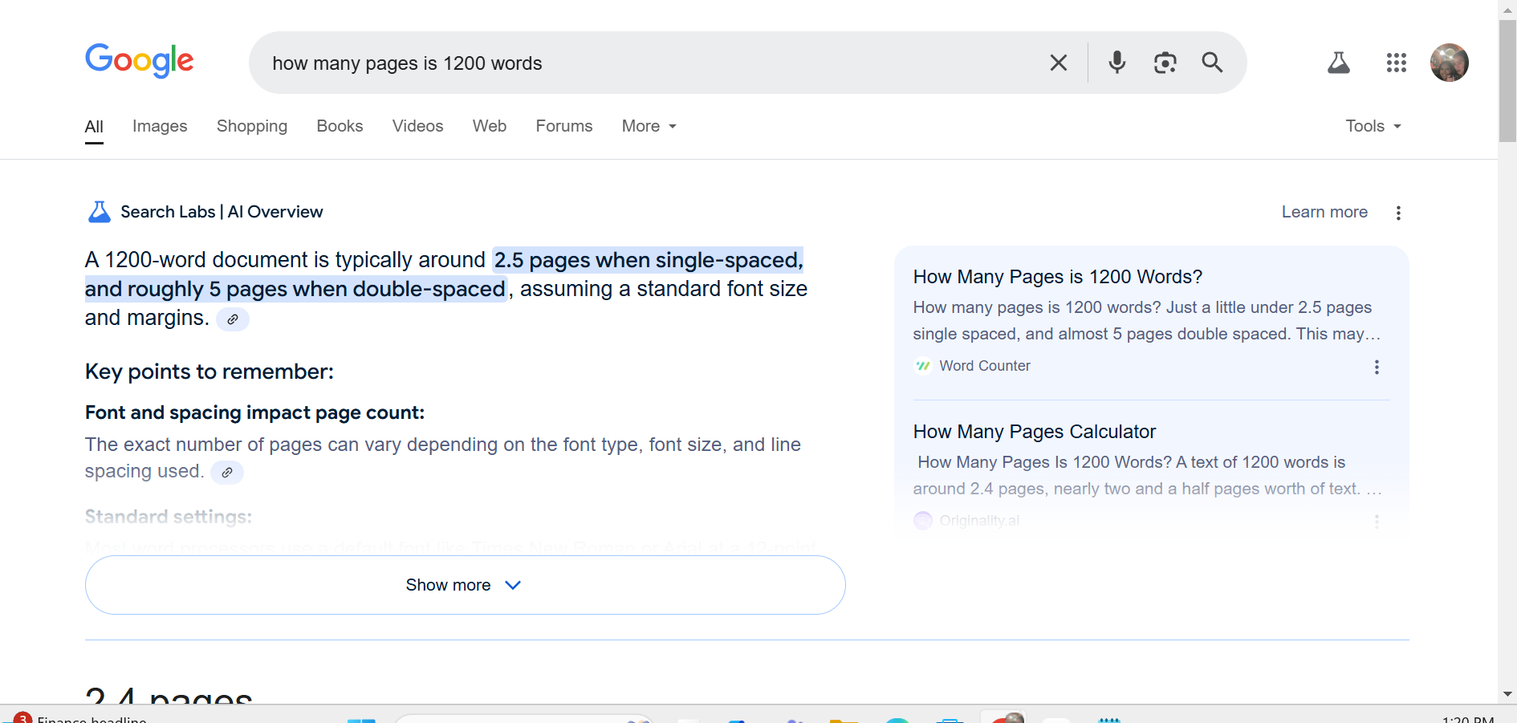Click highlighted text "2.5 pages when single-spaced,"
The height and width of the screenshot is (723, 1517).
(x=649, y=260)
